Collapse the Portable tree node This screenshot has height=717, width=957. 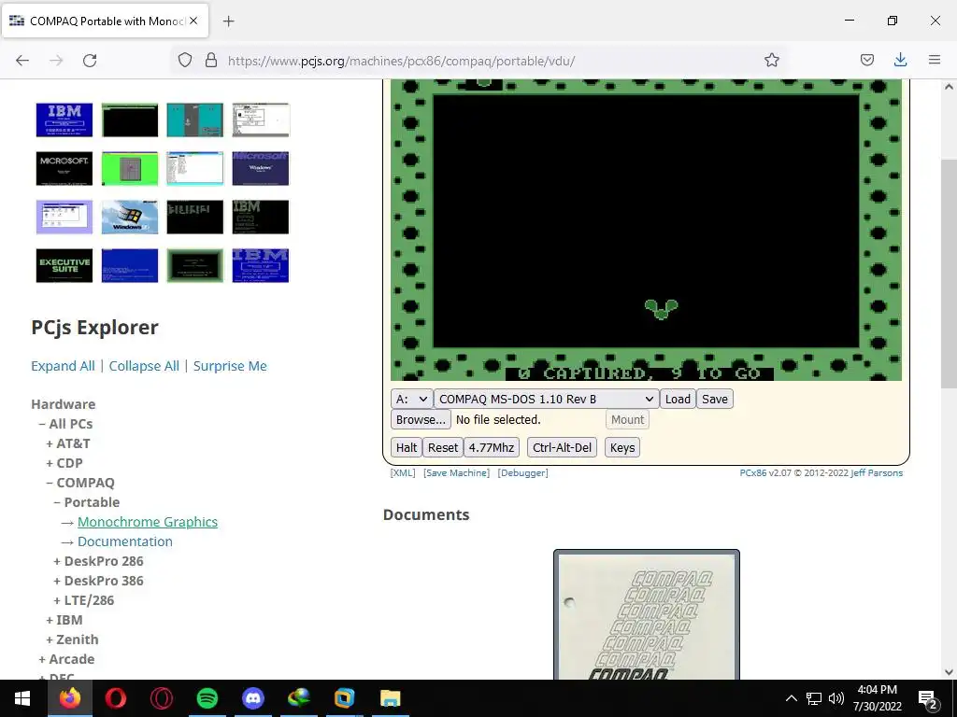(86, 501)
